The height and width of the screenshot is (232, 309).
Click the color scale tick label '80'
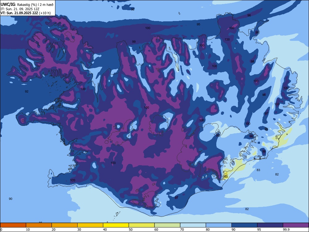[x=208, y=230]
